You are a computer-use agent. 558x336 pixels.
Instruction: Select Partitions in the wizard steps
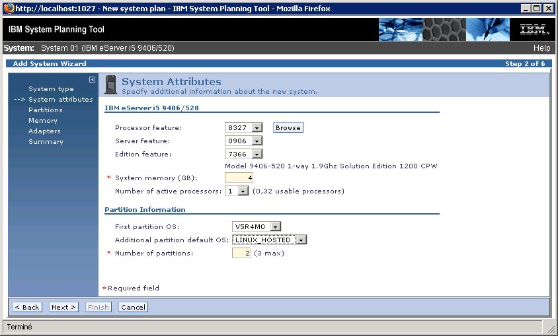tap(46, 110)
